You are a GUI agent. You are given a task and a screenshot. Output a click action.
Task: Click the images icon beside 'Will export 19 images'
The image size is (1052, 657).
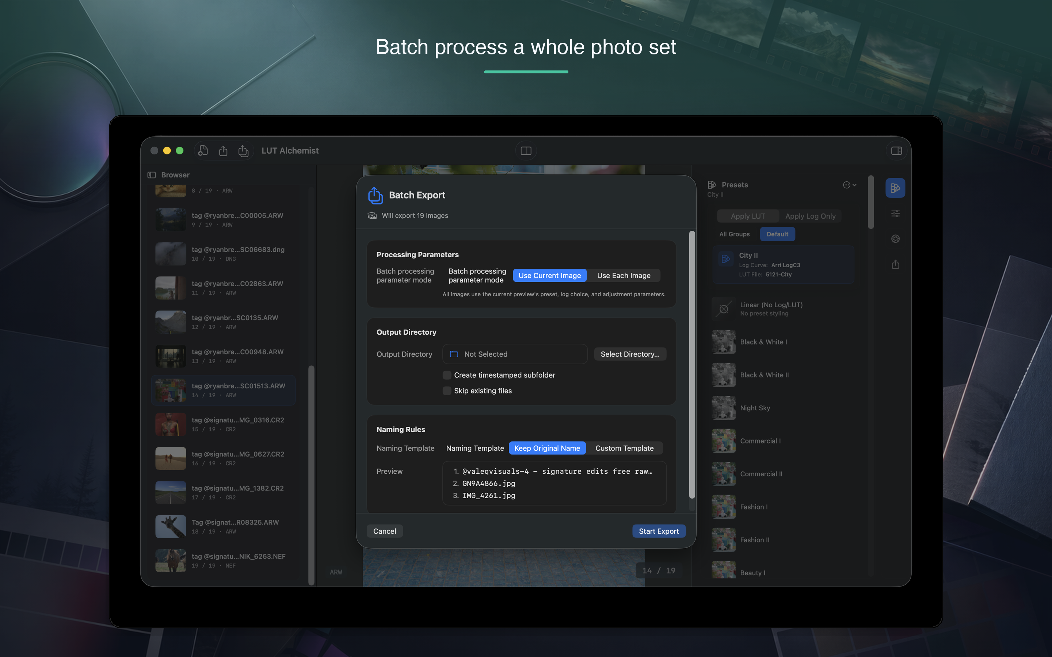(372, 216)
